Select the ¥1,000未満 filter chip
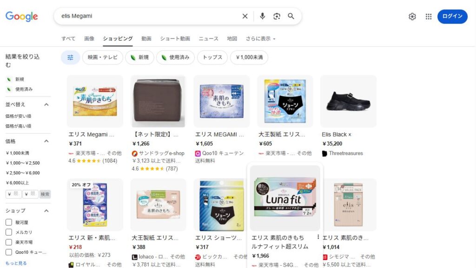 (x=249, y=57)
